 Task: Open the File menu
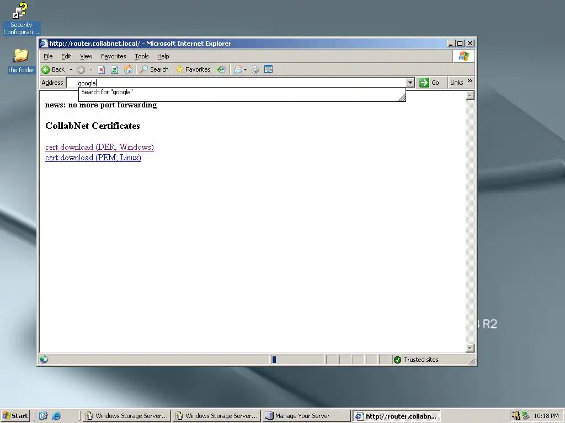pos(48,56)
